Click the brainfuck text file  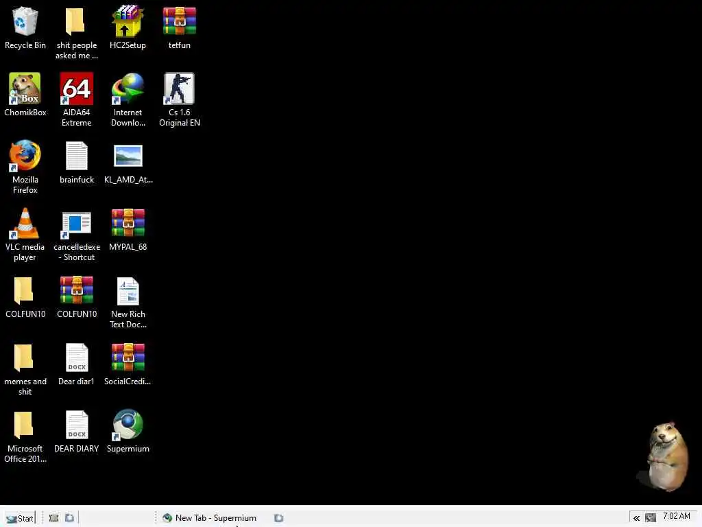coord(77,156)
